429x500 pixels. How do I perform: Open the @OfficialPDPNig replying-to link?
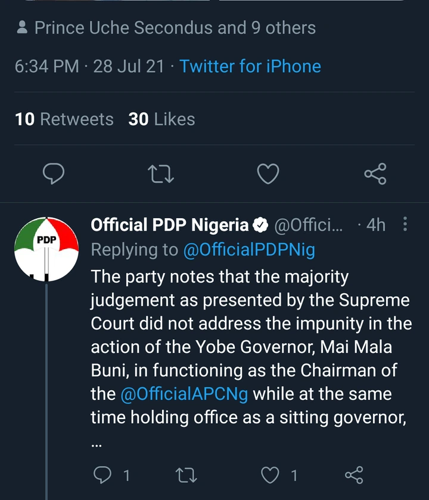249,250
